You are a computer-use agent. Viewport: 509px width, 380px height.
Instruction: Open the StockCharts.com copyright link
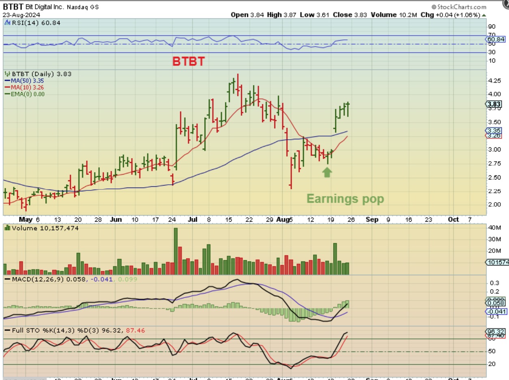(x=459, y=7)
